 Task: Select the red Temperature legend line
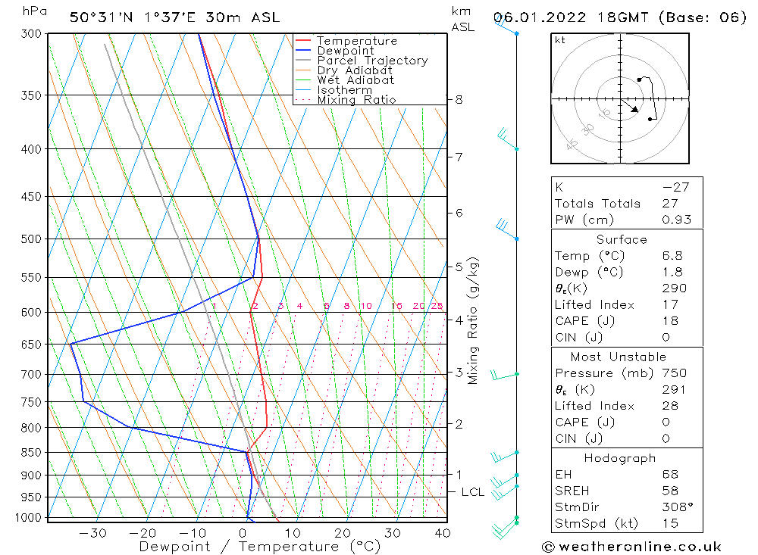coord(302,41)
